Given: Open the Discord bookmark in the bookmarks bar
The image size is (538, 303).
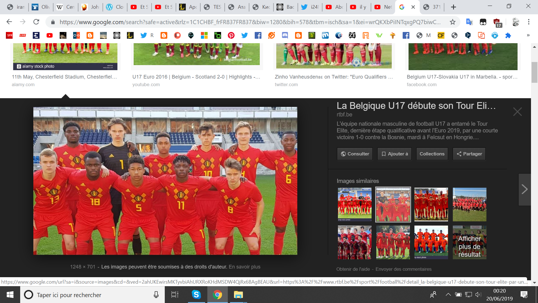Looking at the screenshot, I should (285, 35).
